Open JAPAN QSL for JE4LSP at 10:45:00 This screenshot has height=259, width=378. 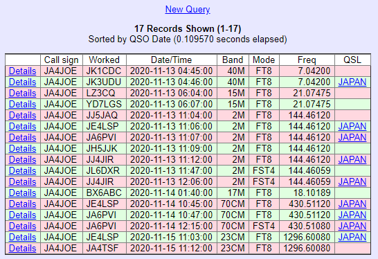point(352,204)
